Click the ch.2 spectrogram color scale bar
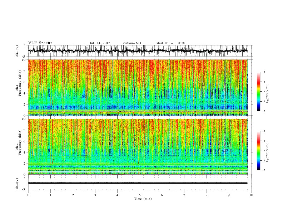The image size is (283, 219). (258, 151)
